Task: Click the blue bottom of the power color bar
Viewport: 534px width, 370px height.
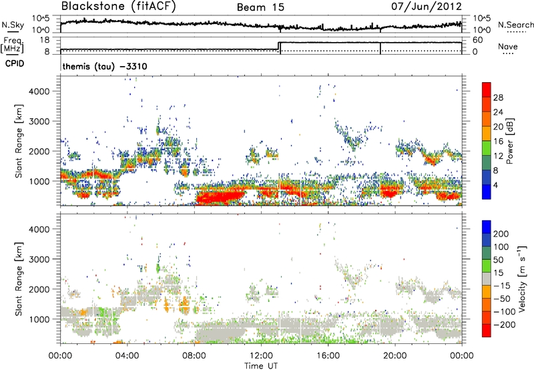Action: 487,192
